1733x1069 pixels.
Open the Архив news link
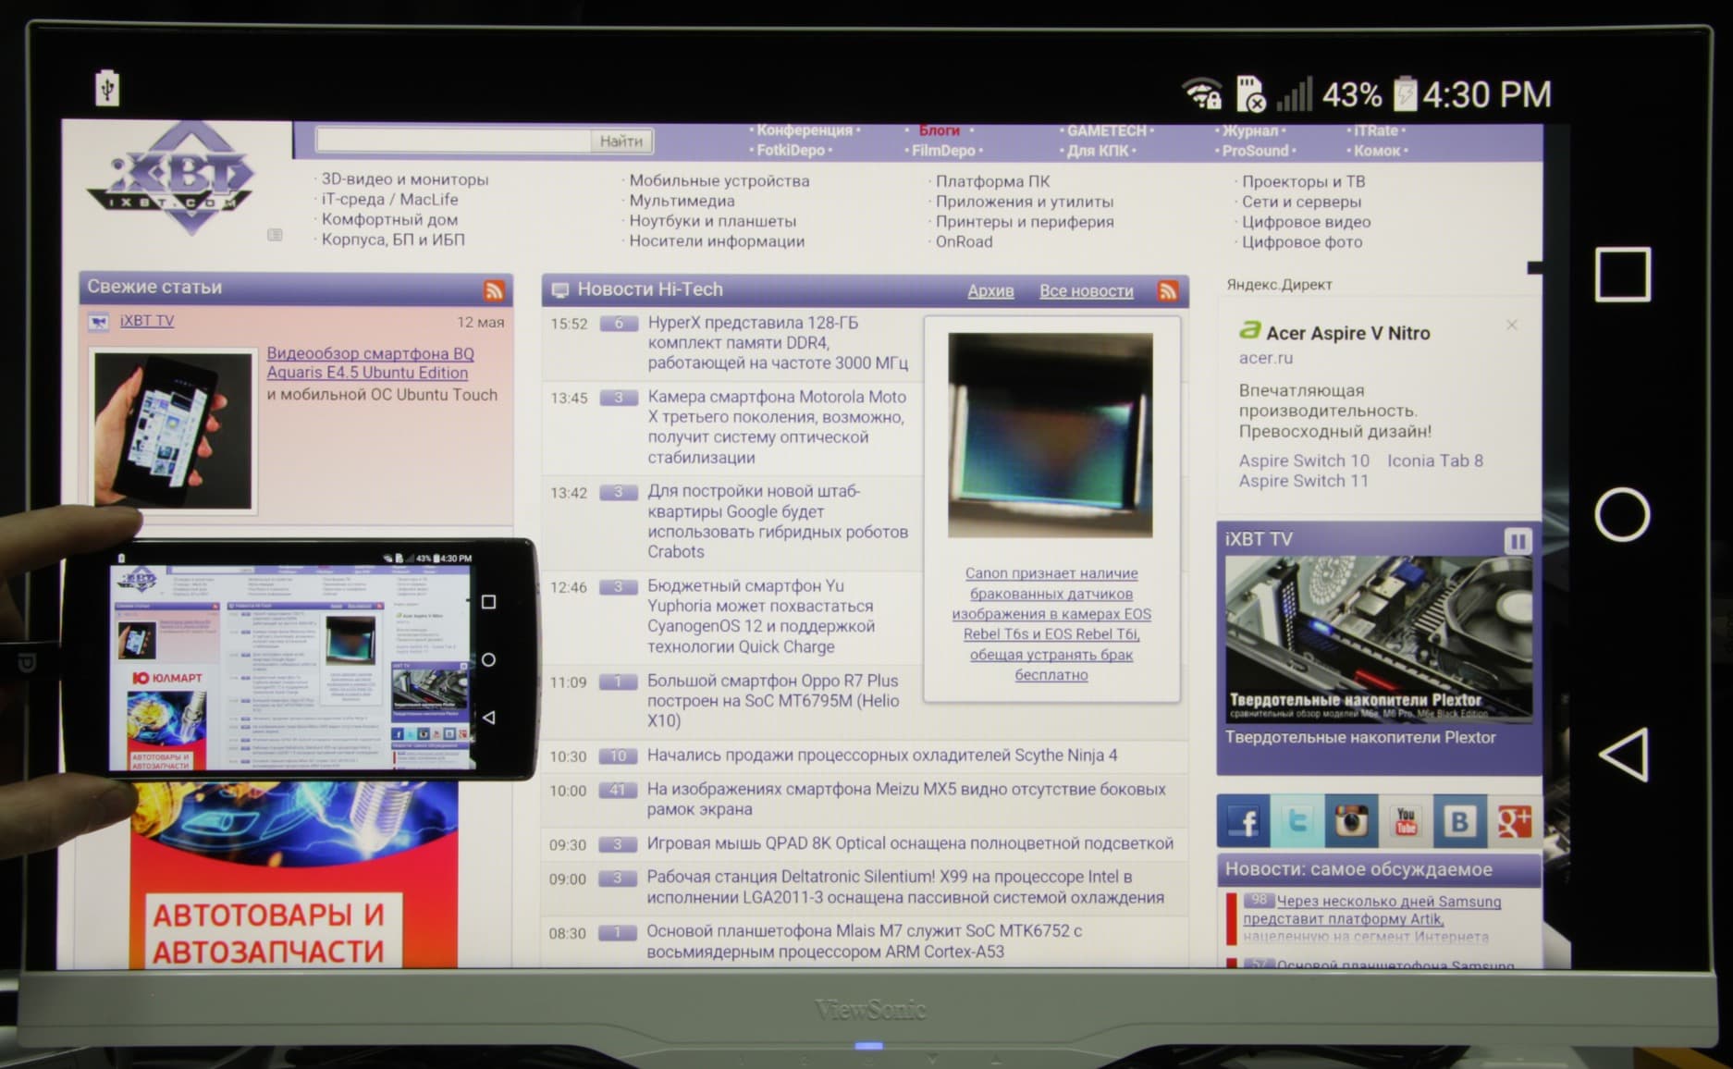click(990, 291)
